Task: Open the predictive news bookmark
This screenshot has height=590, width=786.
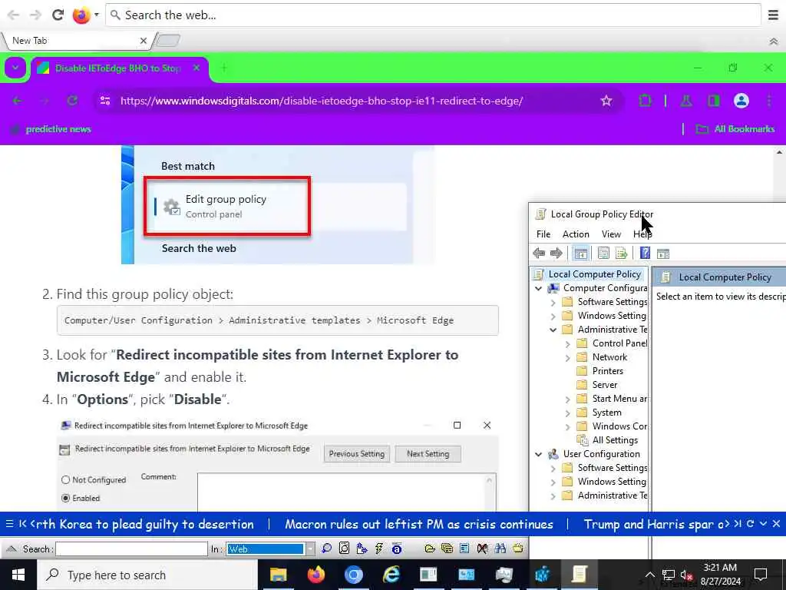Action: click(51, 129)
